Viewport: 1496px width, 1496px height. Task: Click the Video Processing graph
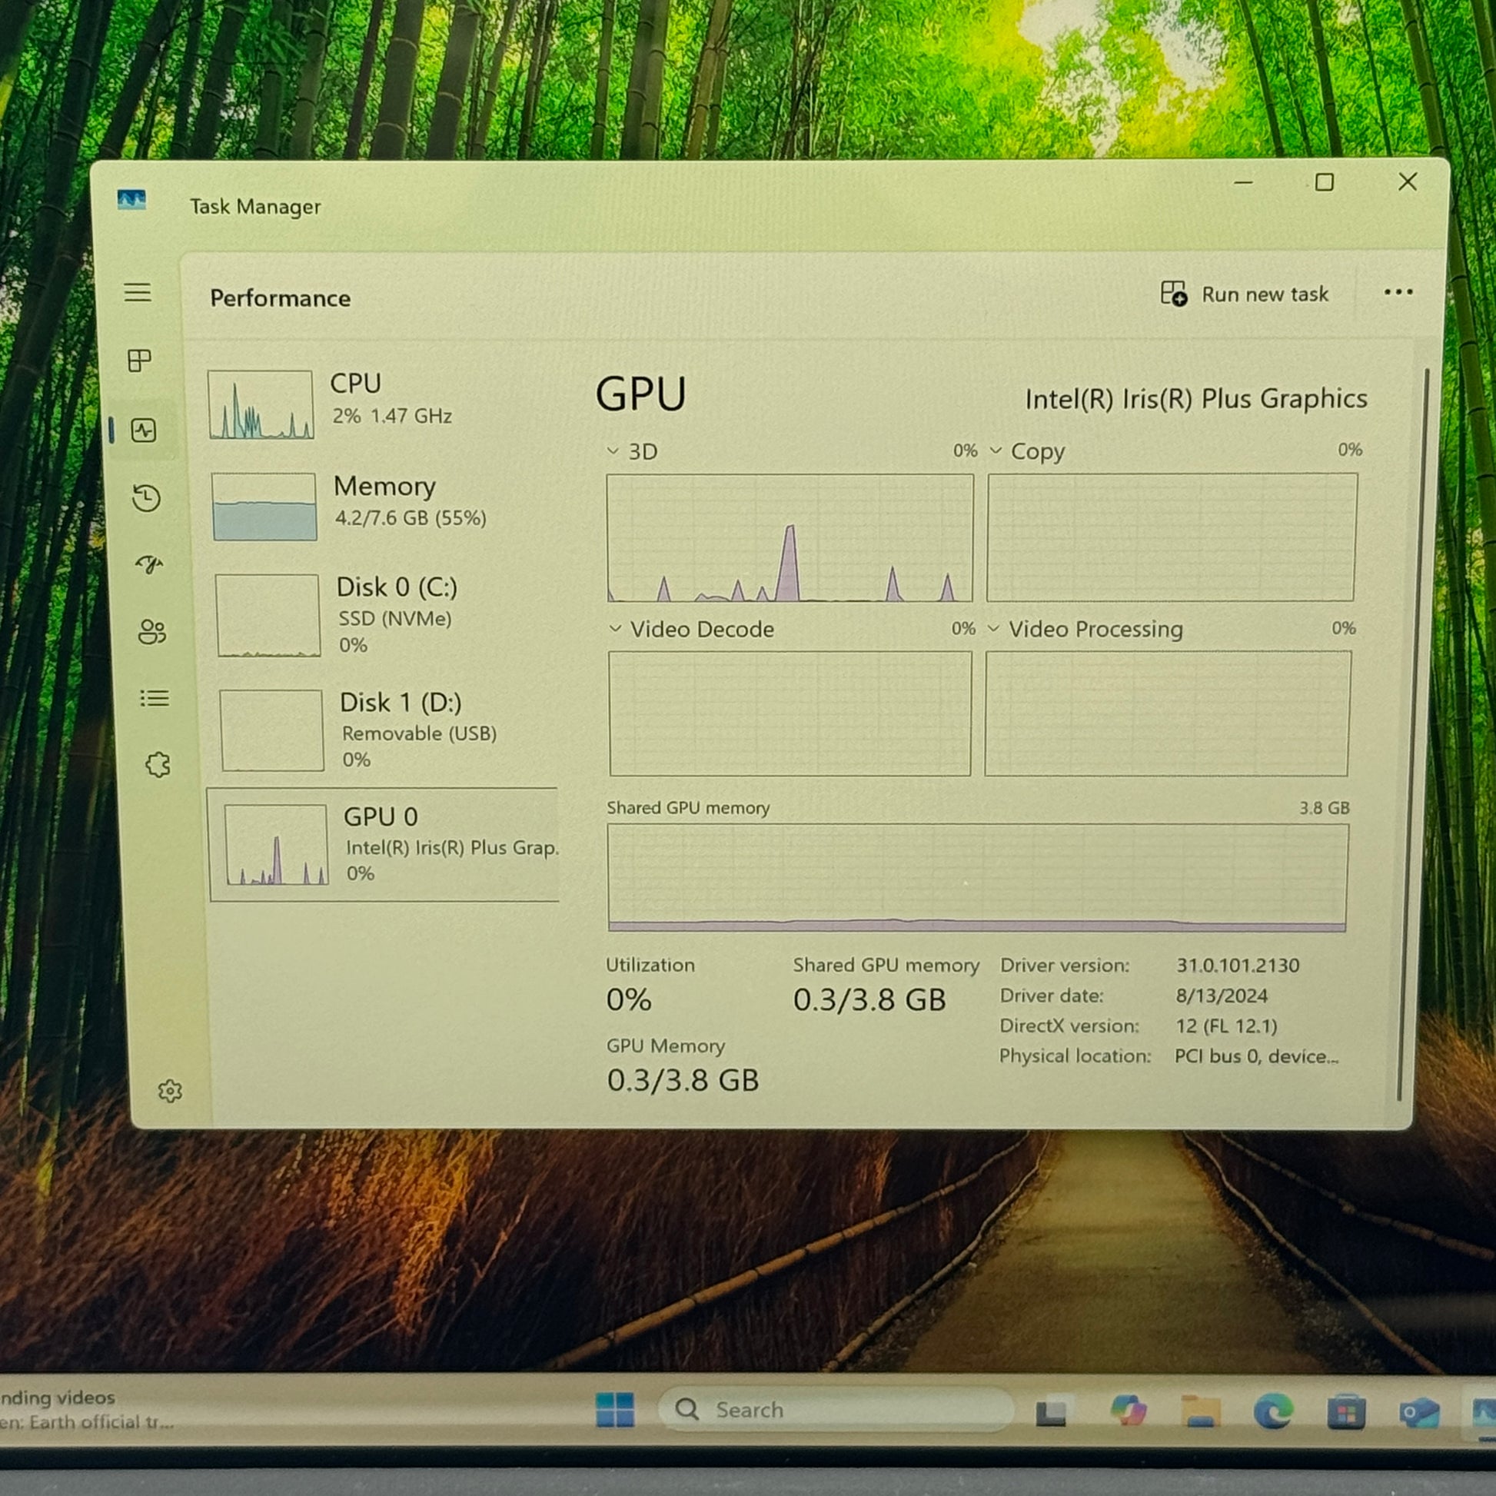pyautogui.click(x=1168, y=713)
